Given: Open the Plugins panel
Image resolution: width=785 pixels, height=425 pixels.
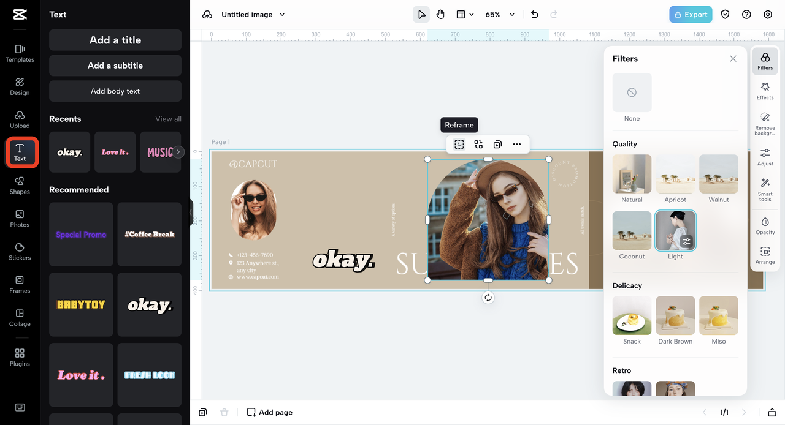Looking at the screenshot, I should tap(20, 358).
